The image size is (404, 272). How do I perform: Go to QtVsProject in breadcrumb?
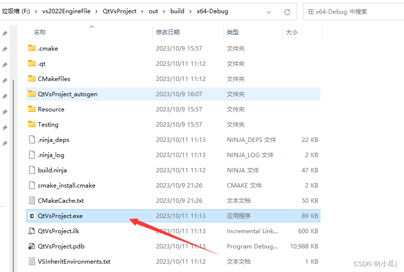(120, 11)
